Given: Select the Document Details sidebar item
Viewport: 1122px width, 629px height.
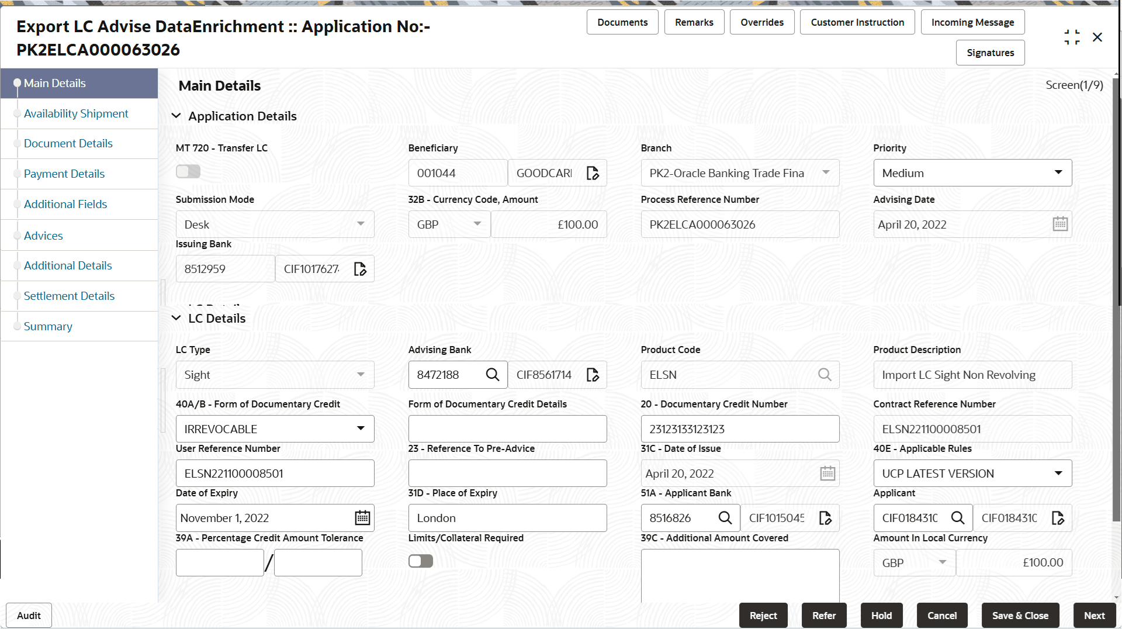Looking at the screenshot, I should click(68, 143).
